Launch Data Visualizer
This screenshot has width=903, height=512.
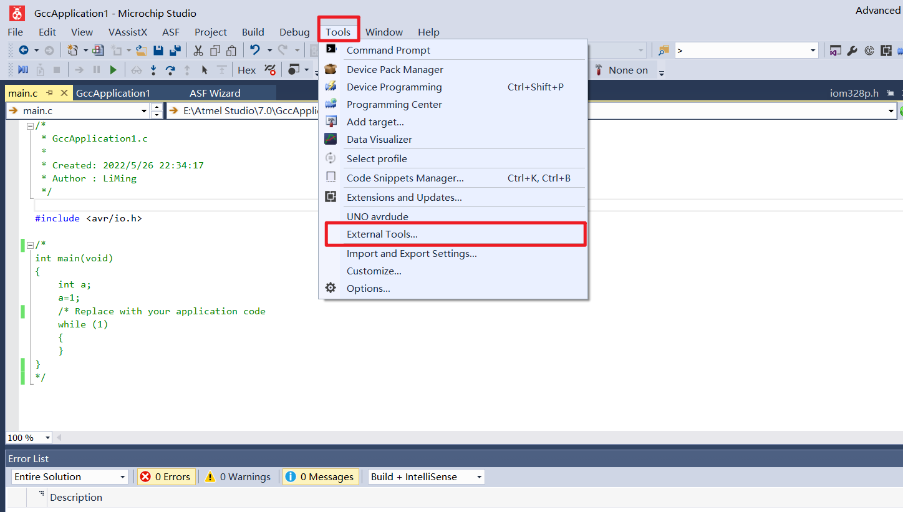point(453,139)
